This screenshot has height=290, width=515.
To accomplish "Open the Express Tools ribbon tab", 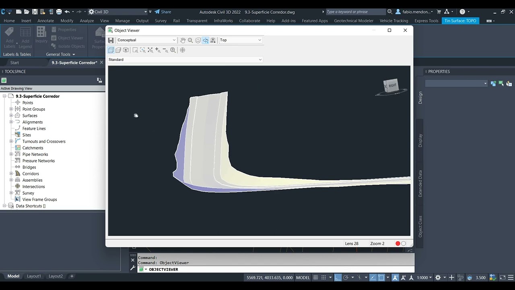I will point(426,21).
